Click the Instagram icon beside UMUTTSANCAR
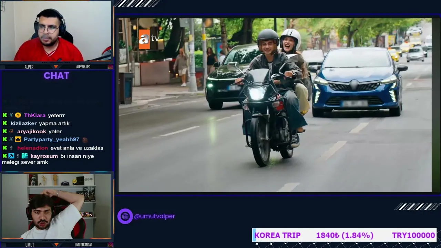 click(110, 245)
